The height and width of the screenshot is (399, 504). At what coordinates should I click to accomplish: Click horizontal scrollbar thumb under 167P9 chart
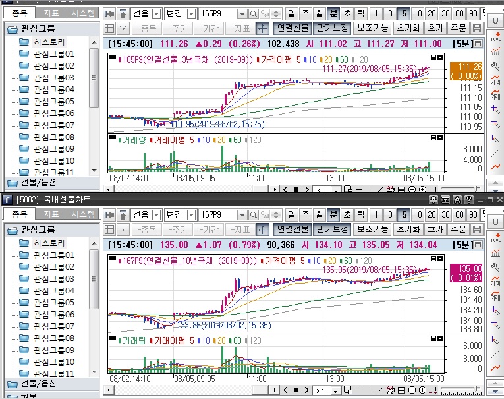pos(260,390)
